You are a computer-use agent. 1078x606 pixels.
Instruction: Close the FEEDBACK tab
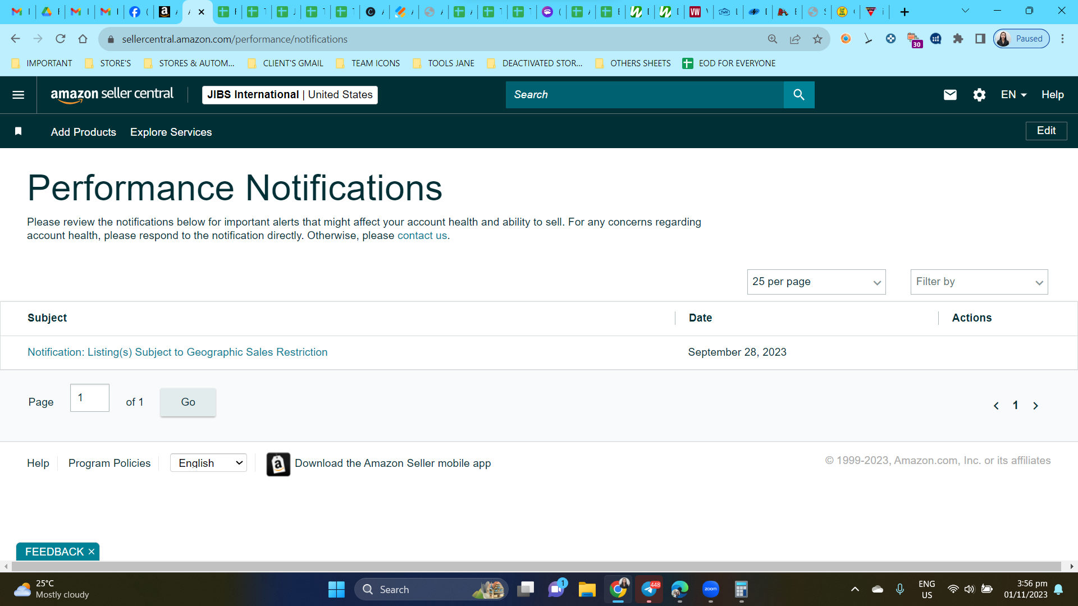pyautogui.click(x=92, y=552)
